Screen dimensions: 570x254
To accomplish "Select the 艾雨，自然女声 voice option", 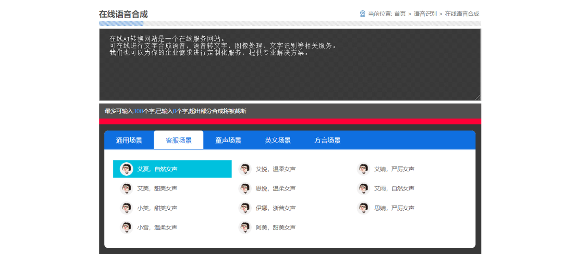I will tap(410, 188).
